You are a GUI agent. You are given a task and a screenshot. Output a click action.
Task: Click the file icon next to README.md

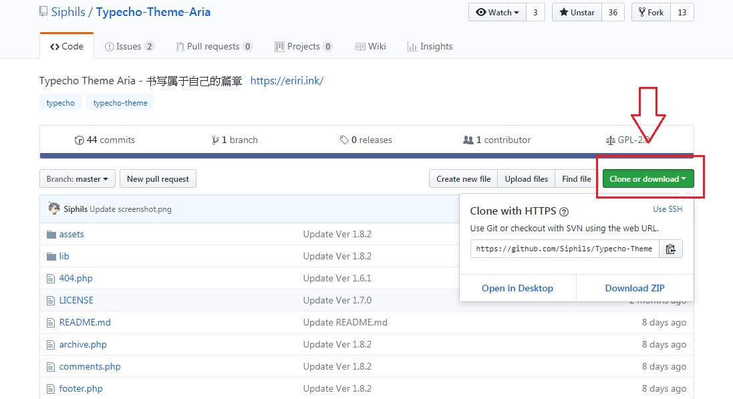(x=51, y=323)
